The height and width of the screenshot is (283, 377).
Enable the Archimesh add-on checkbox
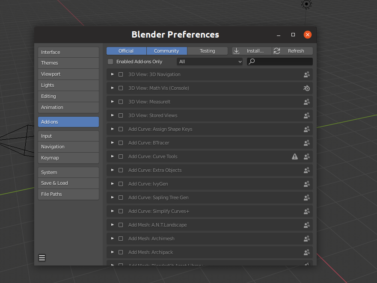point(121,239)
